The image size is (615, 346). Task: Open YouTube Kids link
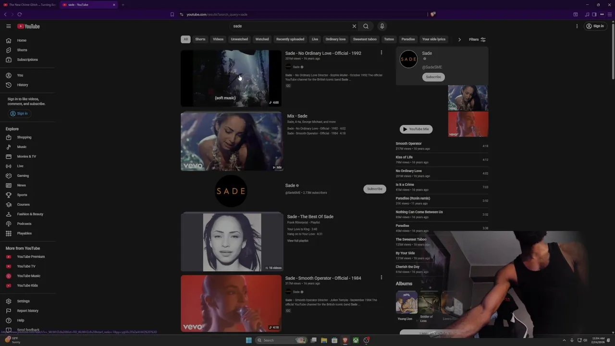click(27, 285)
